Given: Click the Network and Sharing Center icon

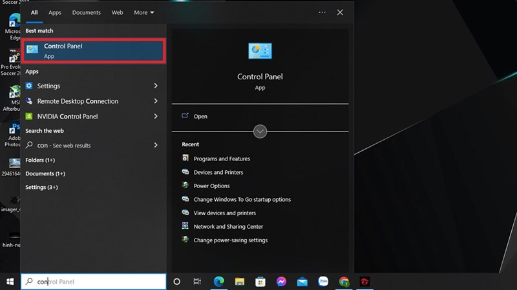Looking at the screenshot, I should click(185, 226).
